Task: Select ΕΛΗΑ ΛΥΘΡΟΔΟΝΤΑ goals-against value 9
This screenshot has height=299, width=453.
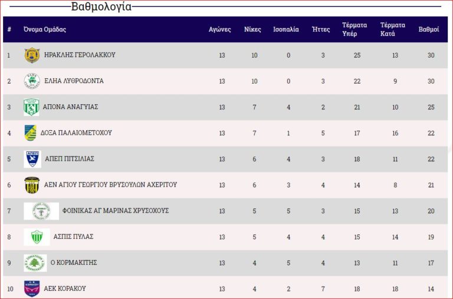Action: 395,81
